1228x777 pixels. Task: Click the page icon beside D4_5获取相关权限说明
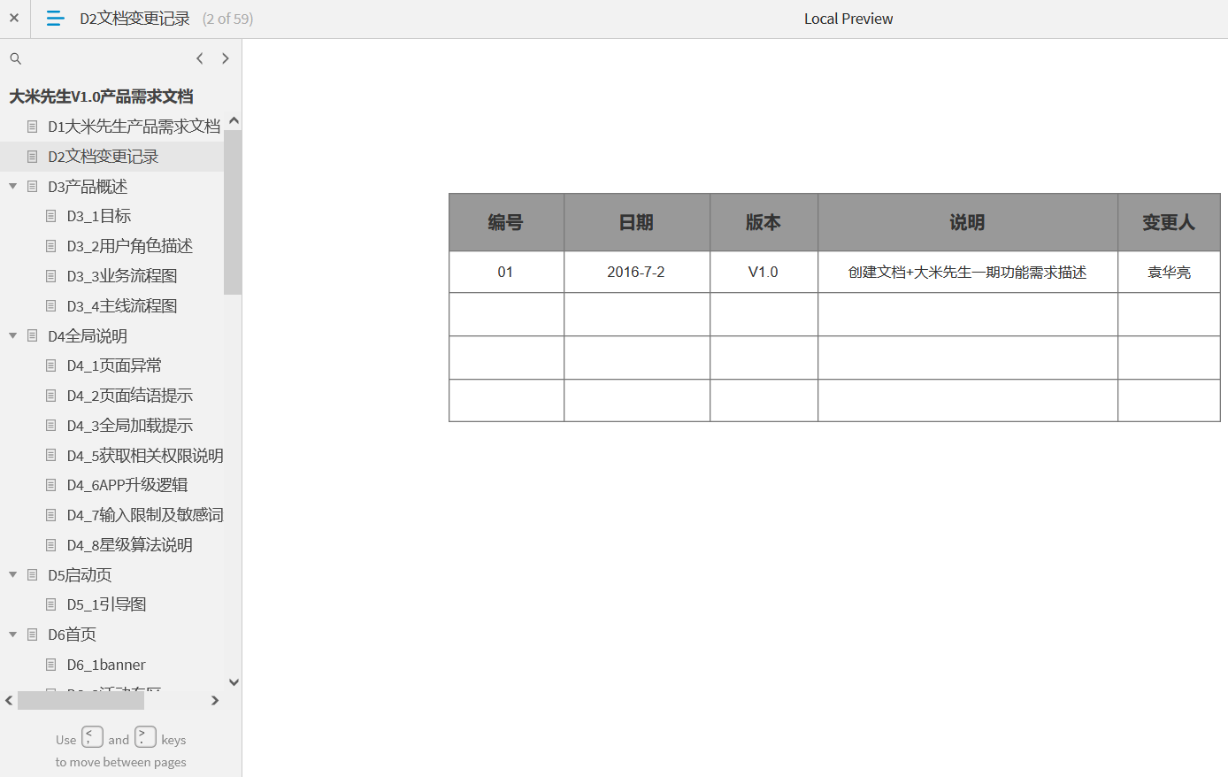51,456
